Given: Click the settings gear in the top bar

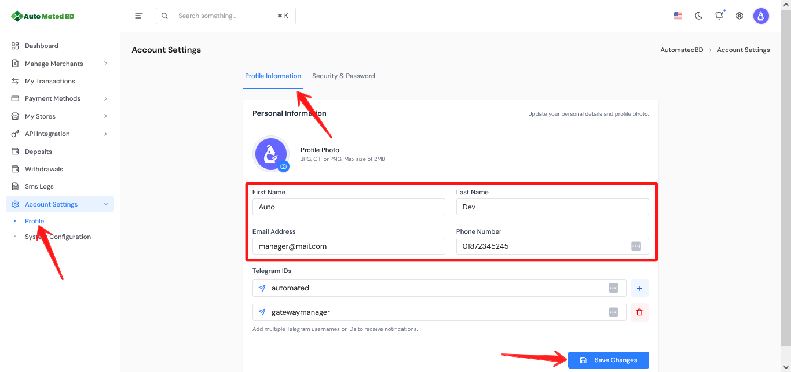Looking at the screenshot, I should [739, 16].
